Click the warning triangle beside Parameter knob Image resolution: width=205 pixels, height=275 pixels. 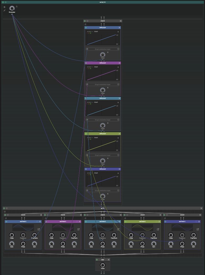coord(17,6)
